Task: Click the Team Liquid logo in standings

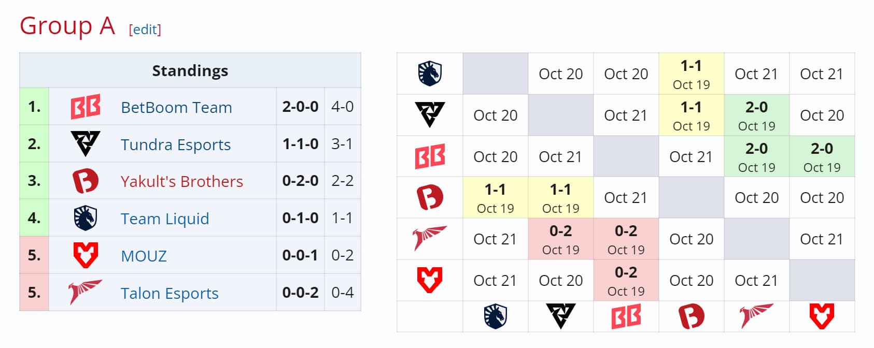Action: pos(86,218)
